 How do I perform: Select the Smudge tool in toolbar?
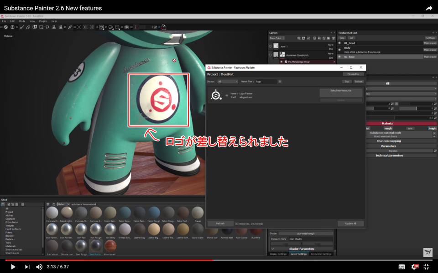point(47,27)
